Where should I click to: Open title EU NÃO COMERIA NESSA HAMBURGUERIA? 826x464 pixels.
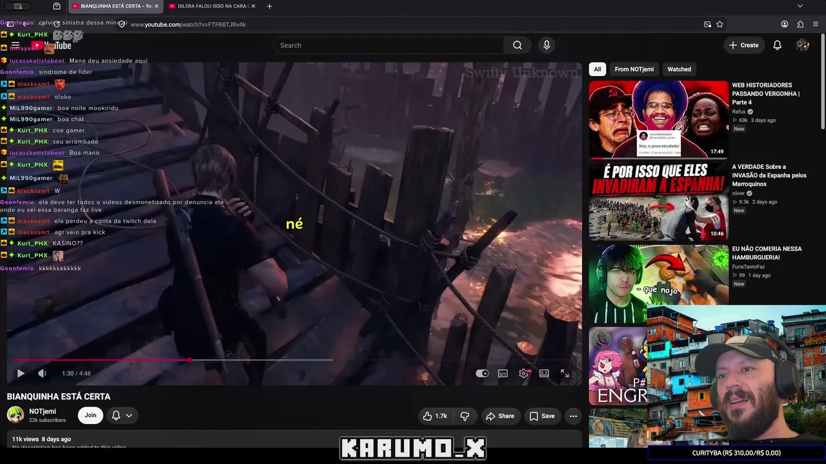(x=767, y=253)
